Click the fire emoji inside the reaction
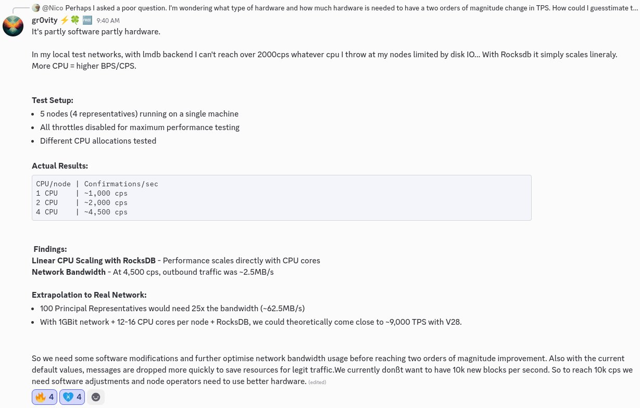Viewport: 640px width, 408px height. click(41, 397)
